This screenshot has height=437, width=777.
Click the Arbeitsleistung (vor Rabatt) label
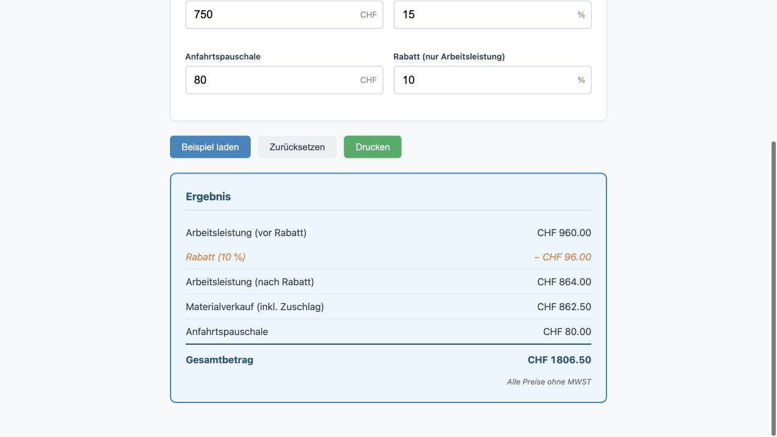(x=246, y=233)
